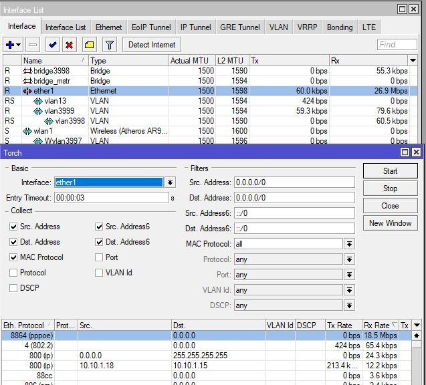
Task: Sort by Rx Rate column header
Action: tap(380, 326)
